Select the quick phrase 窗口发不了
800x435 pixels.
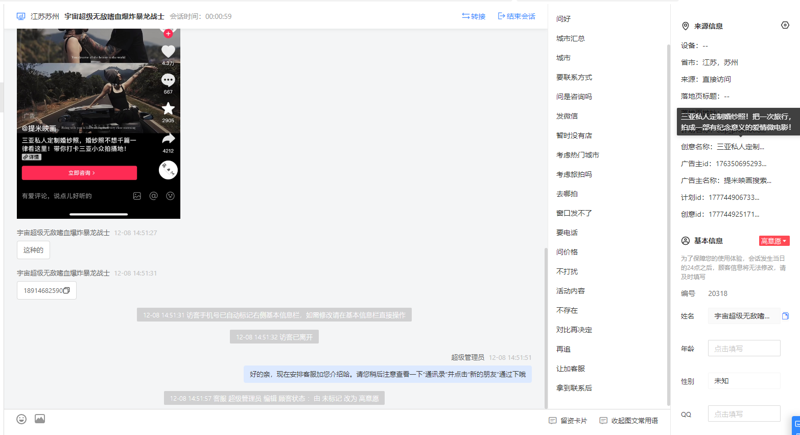point(574,213)
